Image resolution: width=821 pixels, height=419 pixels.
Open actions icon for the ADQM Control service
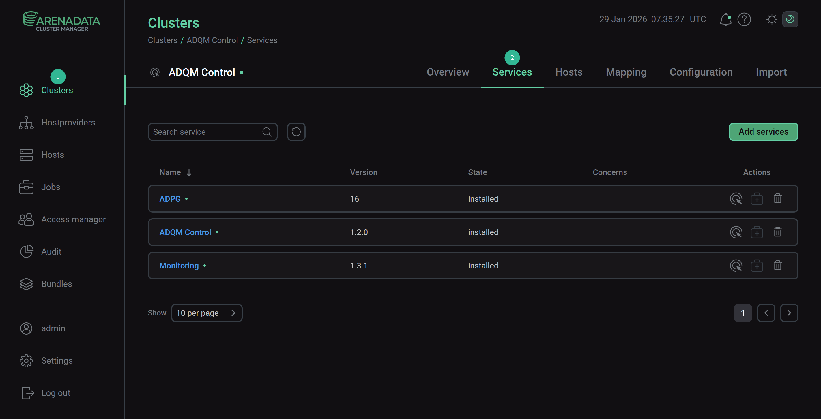point(736,232)
